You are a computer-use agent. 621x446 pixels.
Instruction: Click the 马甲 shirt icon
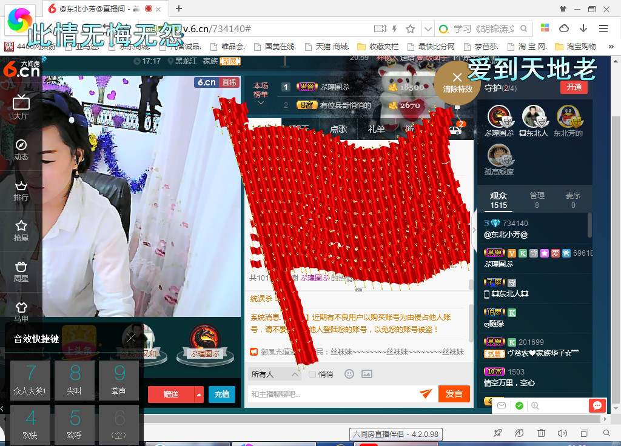(x=21, y=312)
